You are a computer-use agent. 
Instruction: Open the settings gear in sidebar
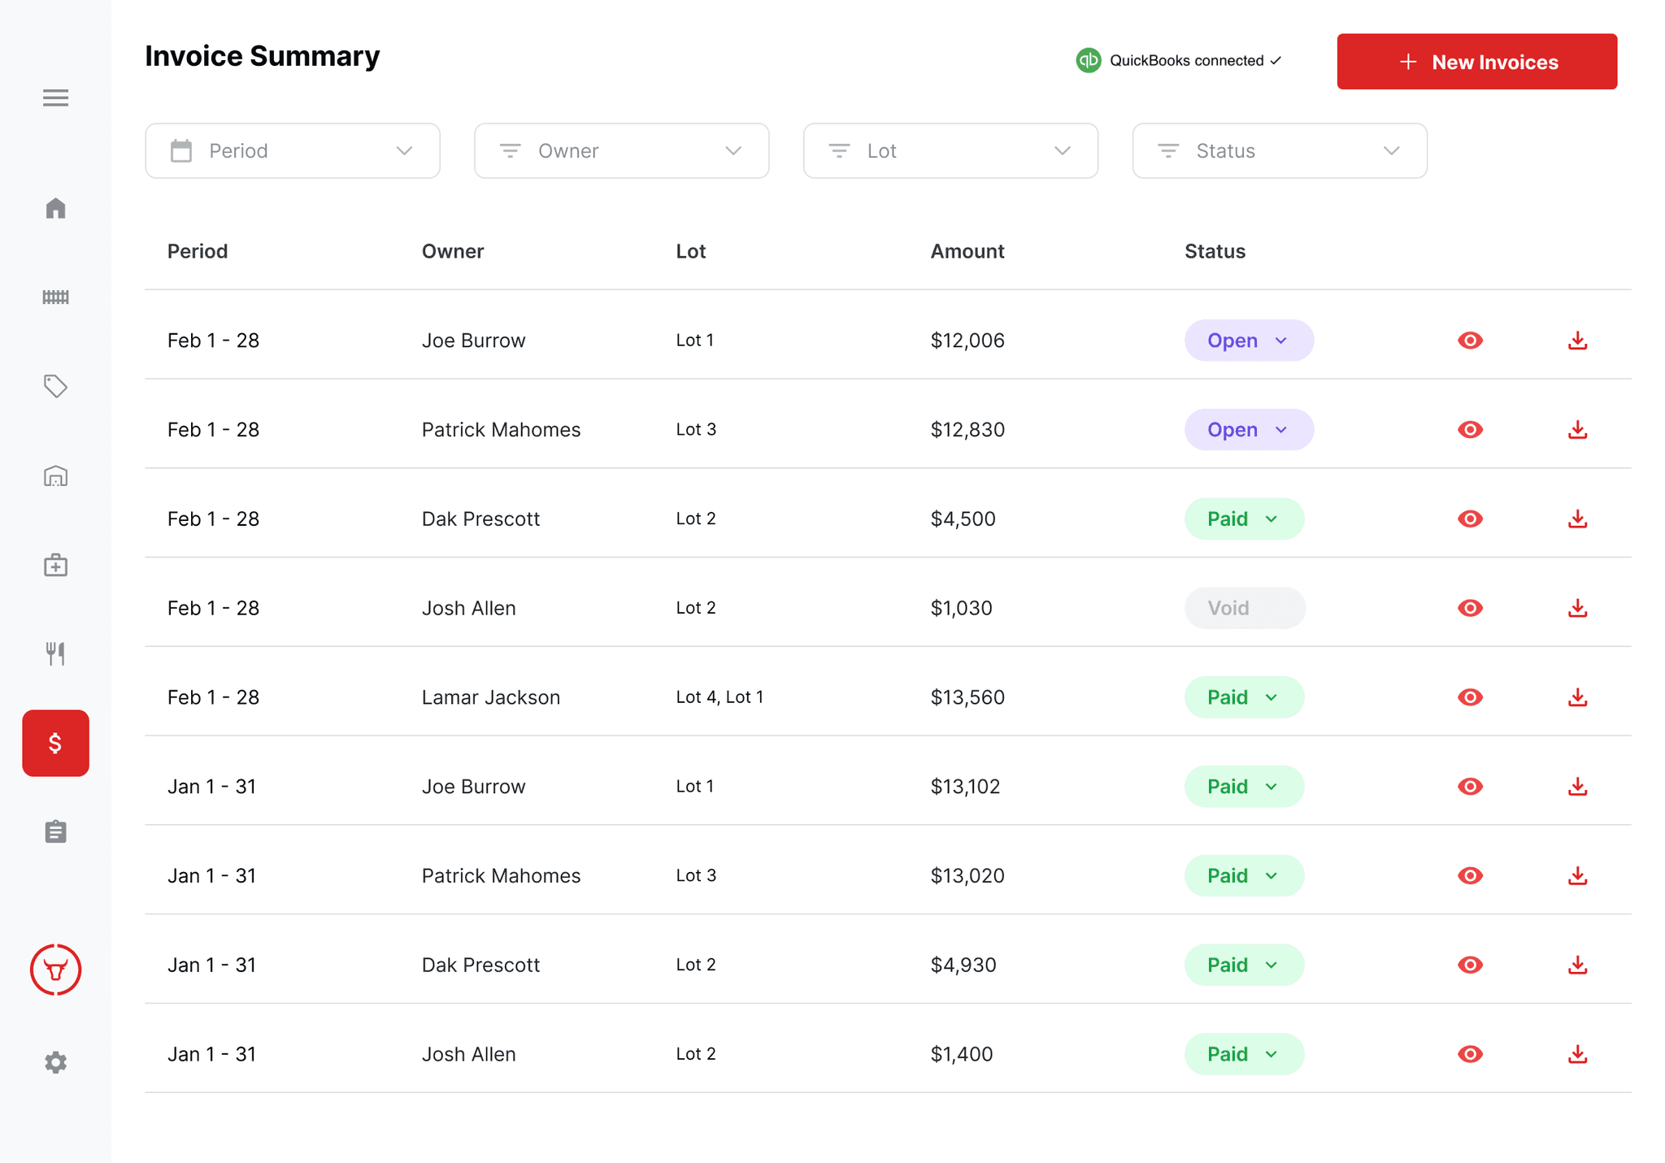click(55, 1062)
